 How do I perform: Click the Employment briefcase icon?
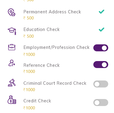point(12,47)
